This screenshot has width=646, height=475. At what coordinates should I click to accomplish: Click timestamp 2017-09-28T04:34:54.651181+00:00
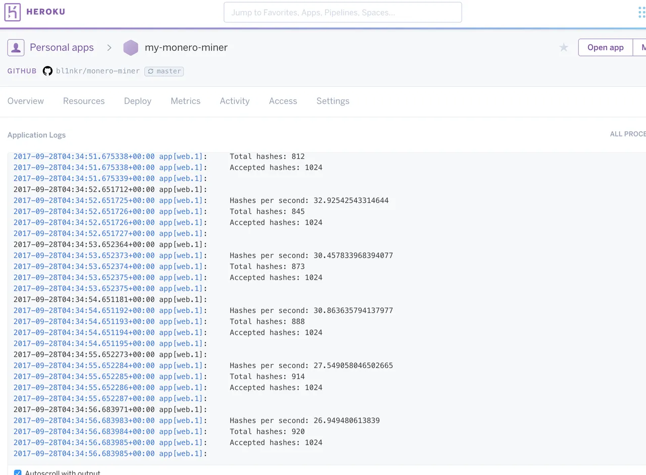[84, 299]
